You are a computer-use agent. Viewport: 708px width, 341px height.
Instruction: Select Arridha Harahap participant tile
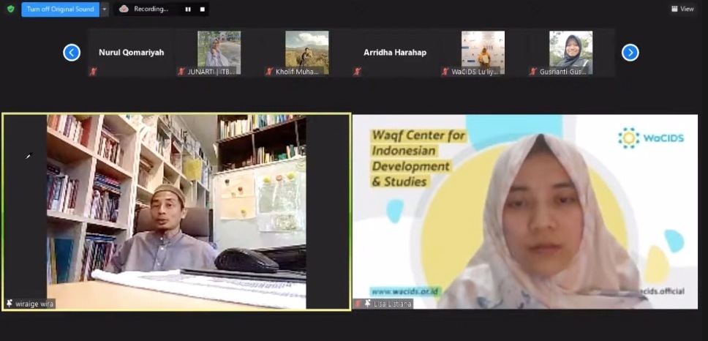395,53
